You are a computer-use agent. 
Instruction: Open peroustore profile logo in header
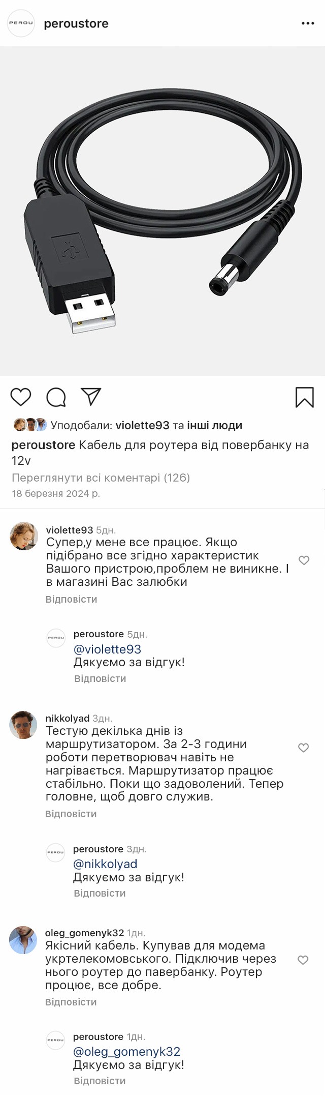click(x=21, y=23)
